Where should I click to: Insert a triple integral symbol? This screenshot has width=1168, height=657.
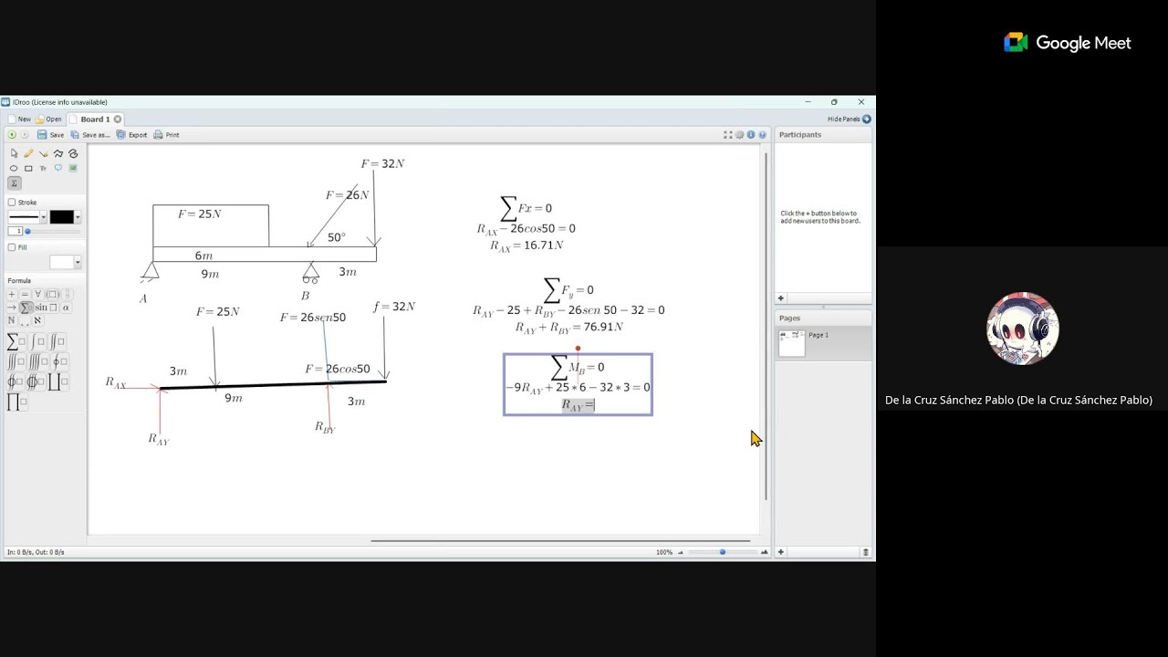(x=16, y=361)
